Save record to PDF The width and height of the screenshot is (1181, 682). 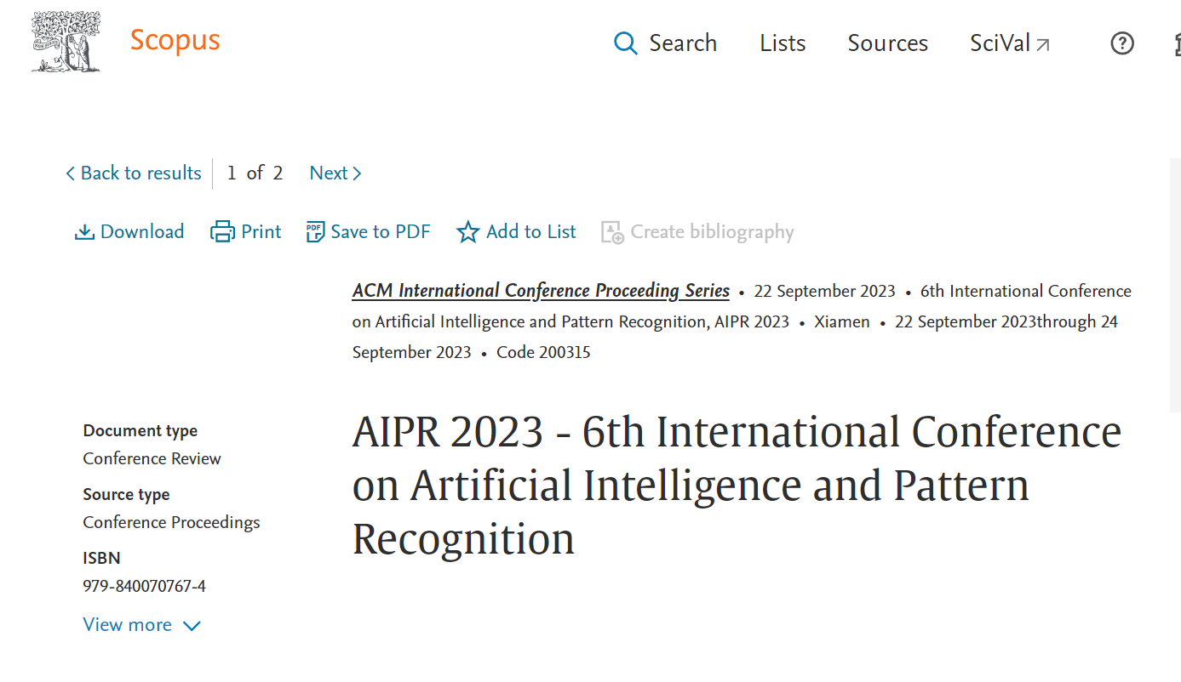point(369,232)
